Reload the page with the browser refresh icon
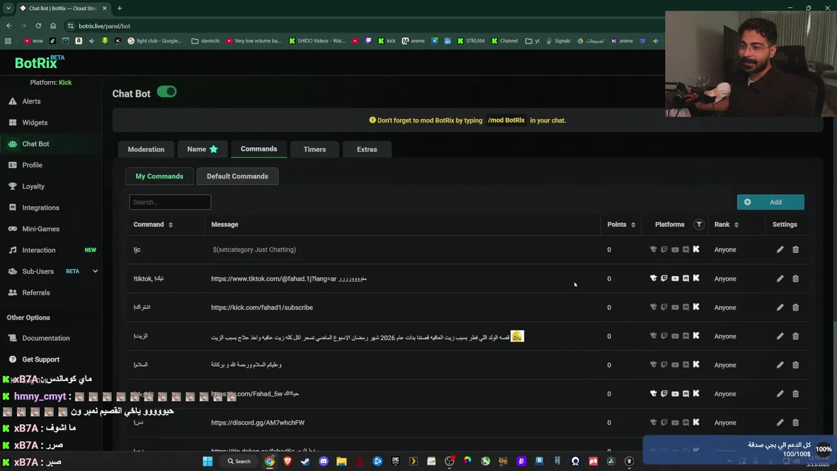This screenshot has width=837, height=471. [x=38, y=26]
